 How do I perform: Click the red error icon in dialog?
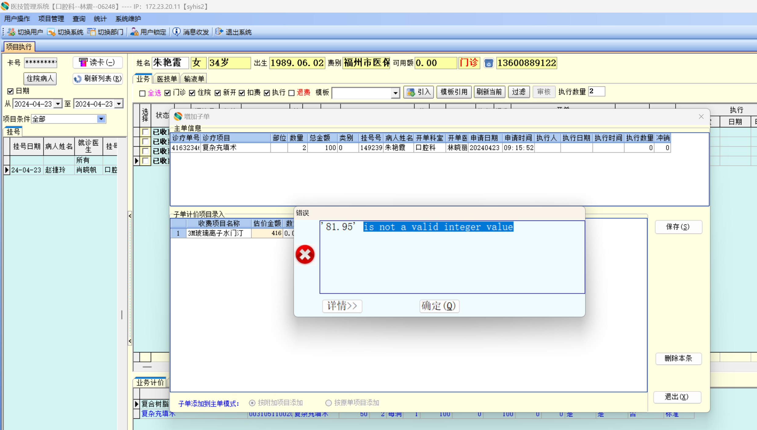click(x=305, y=254)
